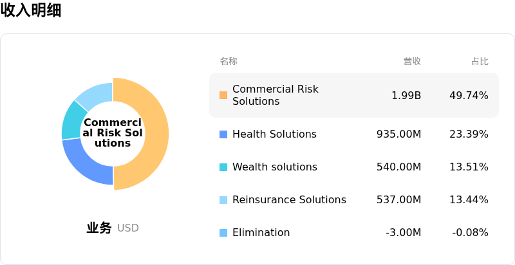Screen dimensions: 515x265
Task: Select the cyan Wealth solutions donut segment
Action: 73,120
